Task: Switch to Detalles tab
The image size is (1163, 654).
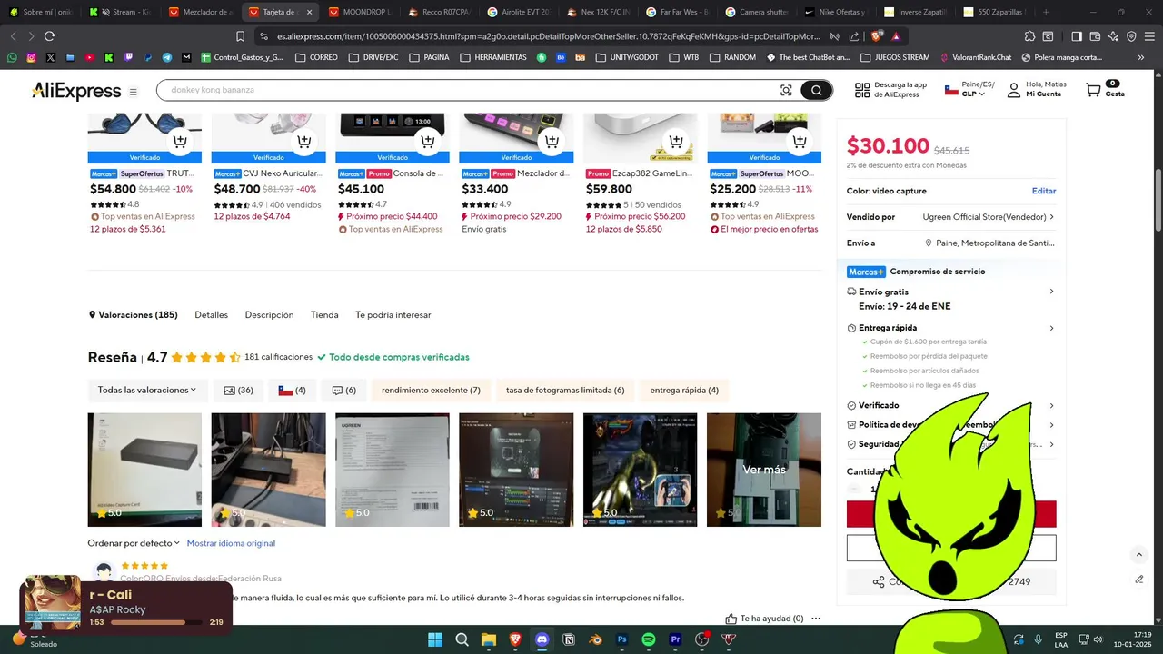Action: [211, 315]
